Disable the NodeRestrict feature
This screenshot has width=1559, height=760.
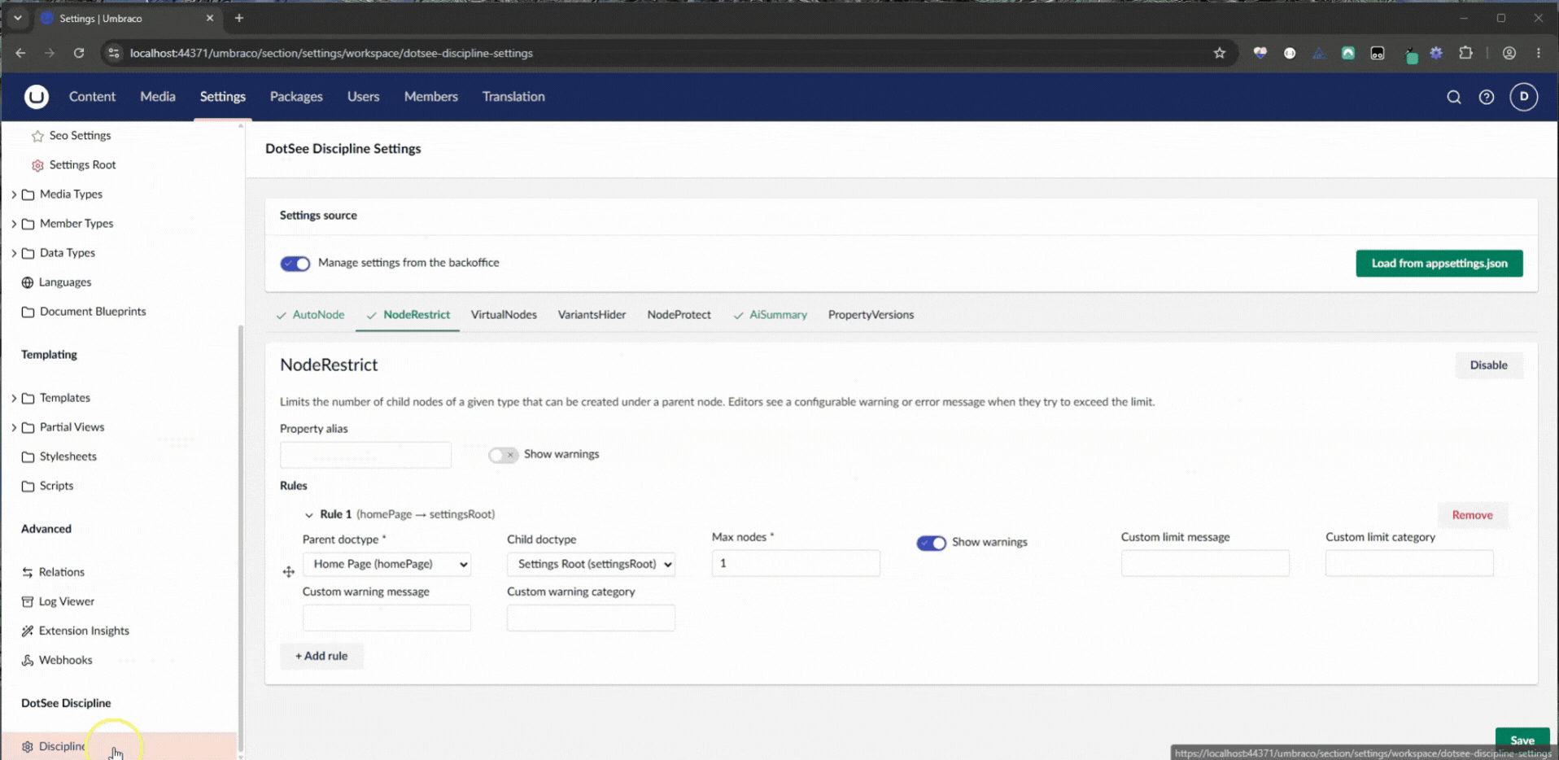coord(1488,365)
